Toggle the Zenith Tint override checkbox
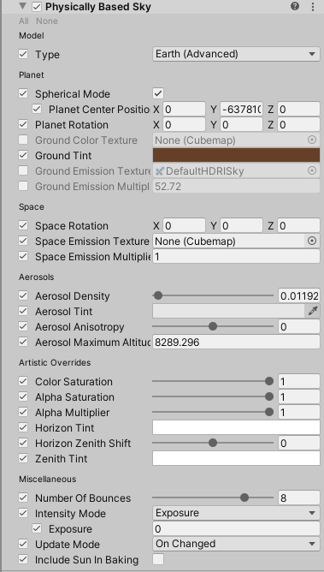 [23, 458]
